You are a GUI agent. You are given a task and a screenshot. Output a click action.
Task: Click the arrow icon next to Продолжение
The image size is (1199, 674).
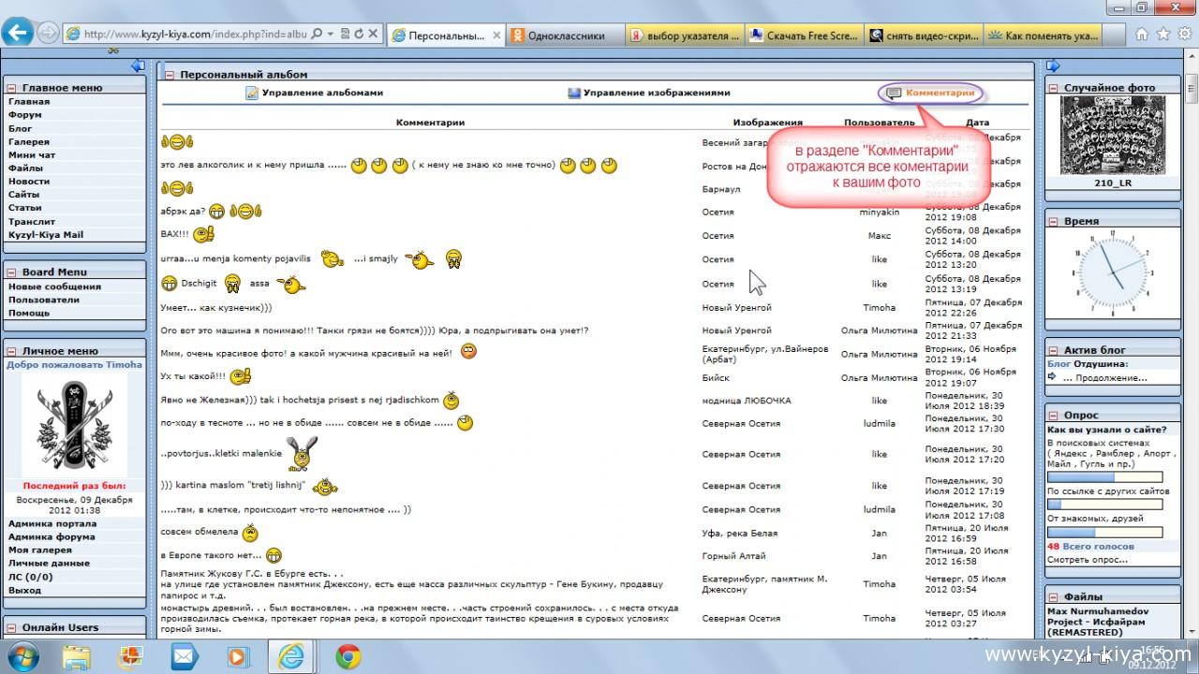coord(1053,377)
